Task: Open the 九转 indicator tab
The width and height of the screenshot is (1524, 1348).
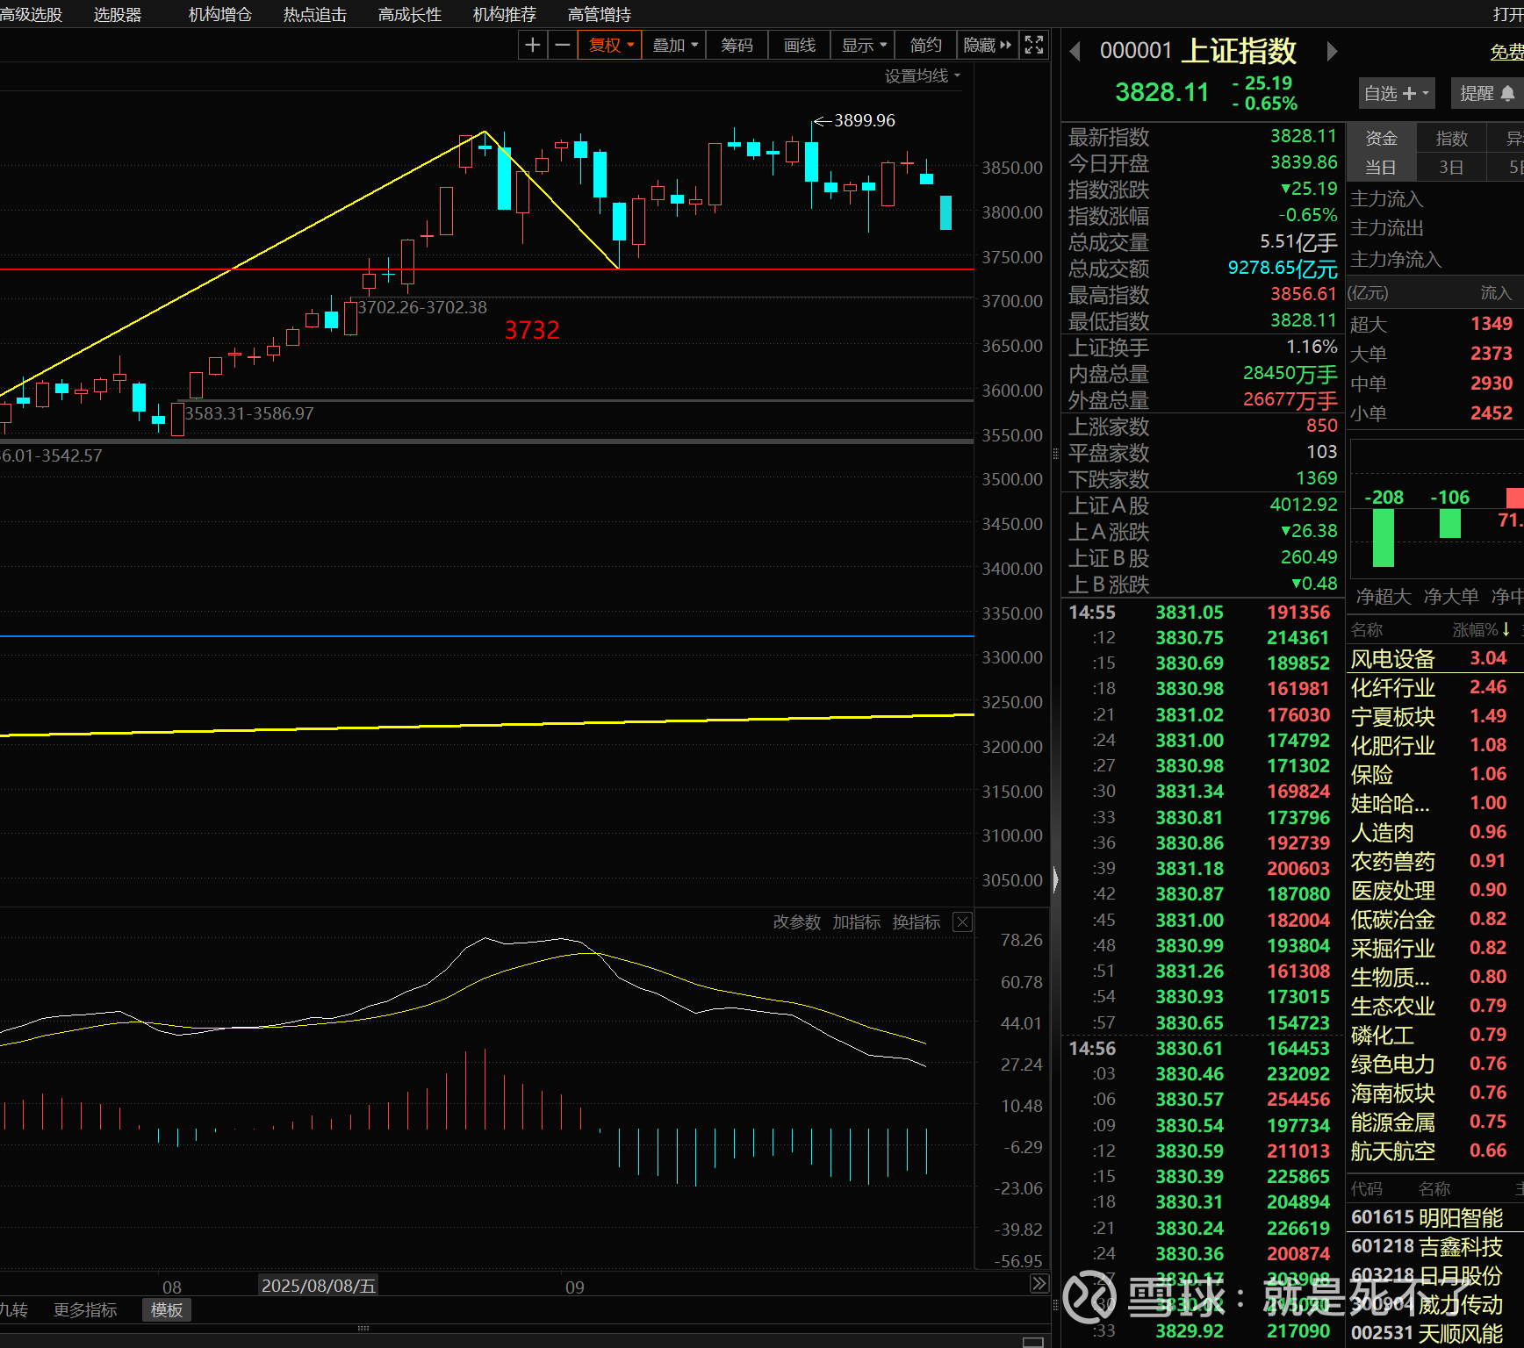Action: coord(14,1309)
